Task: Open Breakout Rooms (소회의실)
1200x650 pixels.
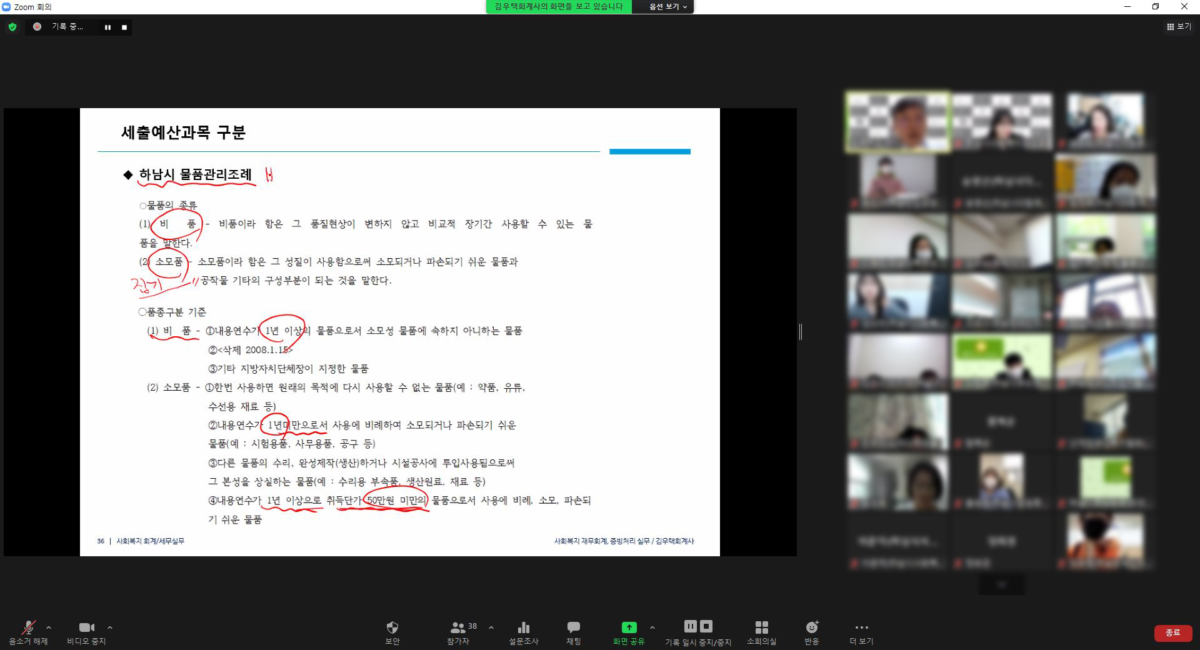Action: pyautogui.click(x=761, y=628)
